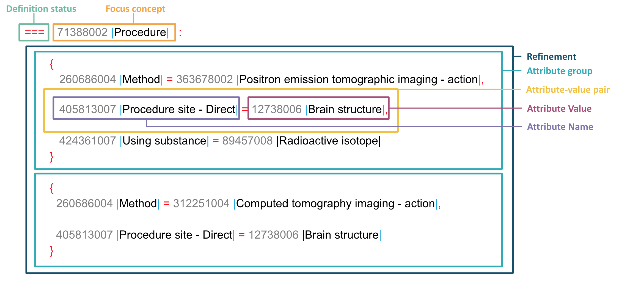The height and width of the screenshot is (284, 619).
Task: Click "Brain structure" inside the magenta box
Action: (345, 110)
